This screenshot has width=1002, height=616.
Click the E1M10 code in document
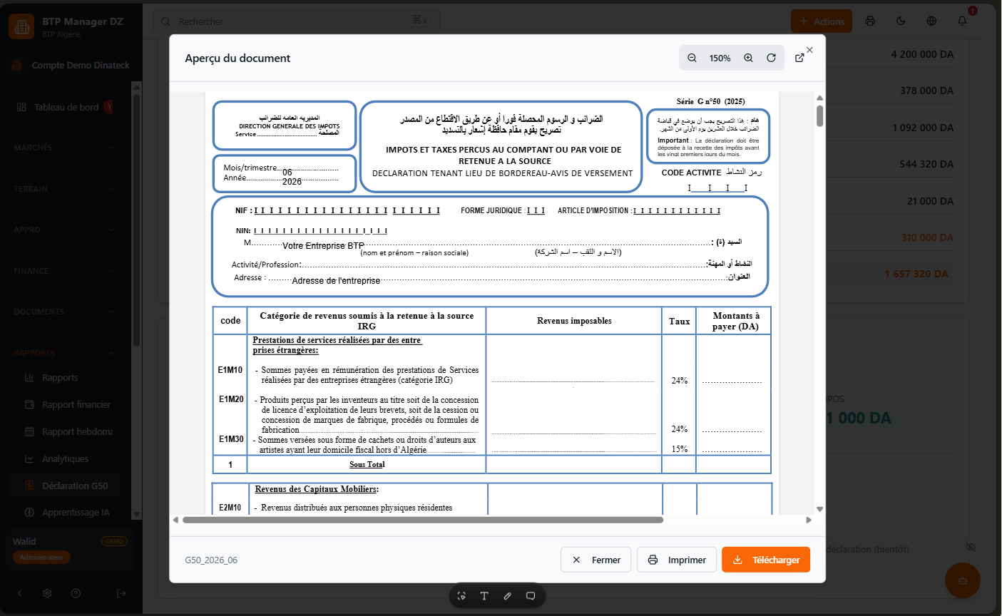click(230, 370)
